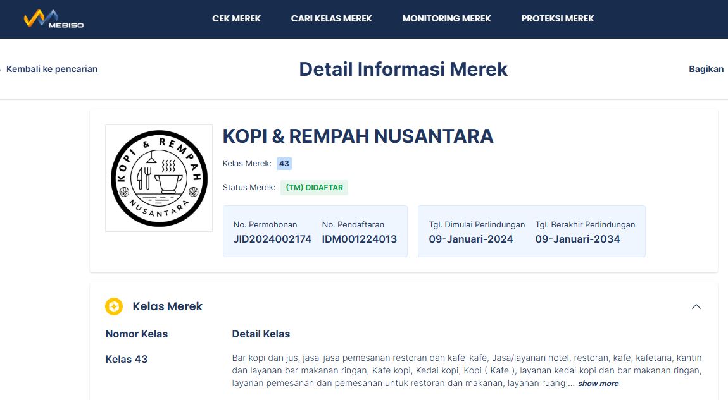
Task: Click the KOPI & REMPAH NUSANTARA title
Action: [x=358, y=136]
